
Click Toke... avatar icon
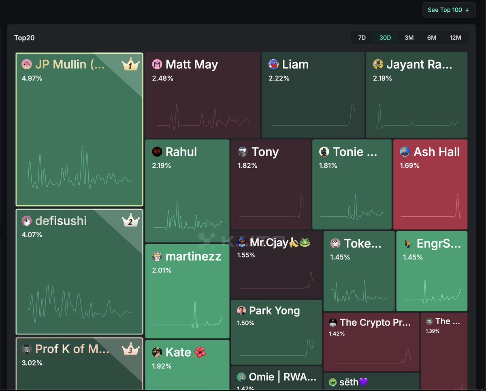point(335,243)
